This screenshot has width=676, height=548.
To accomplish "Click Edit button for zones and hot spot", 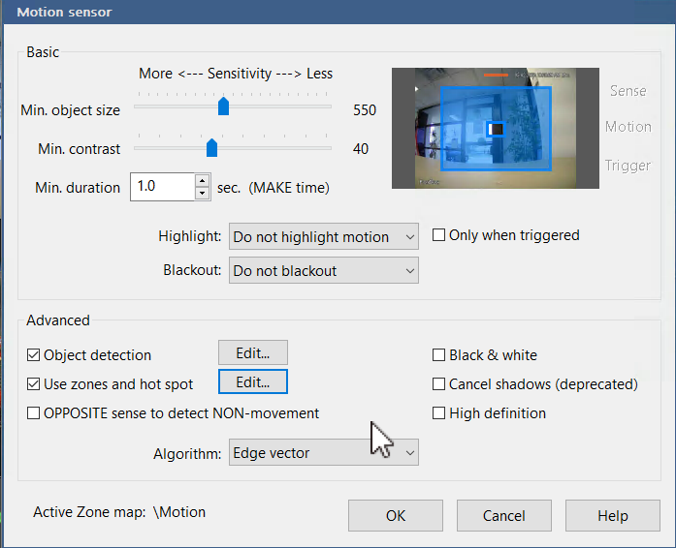I will 253,381.
